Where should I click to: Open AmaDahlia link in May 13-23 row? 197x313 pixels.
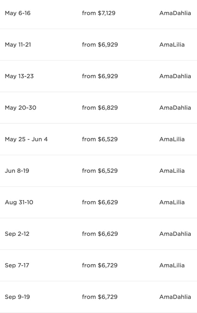(175, 76)
